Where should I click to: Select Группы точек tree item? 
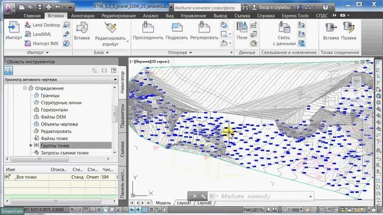click(55, 146)
